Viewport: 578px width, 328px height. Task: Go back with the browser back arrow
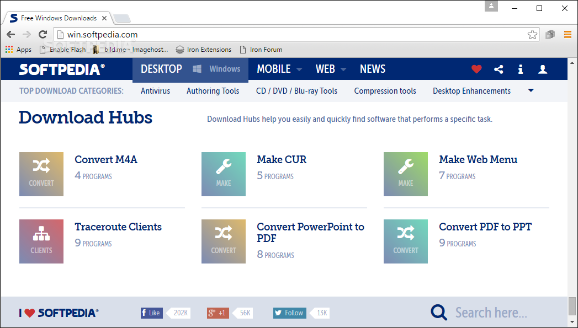(10, 35)
